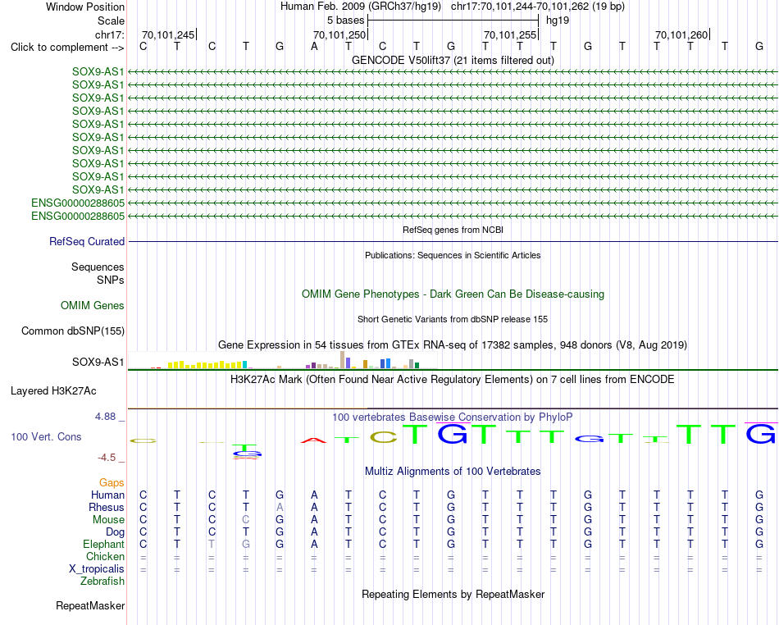Click the 'Gene Expression in 54 tissues from GTEx' title

(x=453, y=344)
